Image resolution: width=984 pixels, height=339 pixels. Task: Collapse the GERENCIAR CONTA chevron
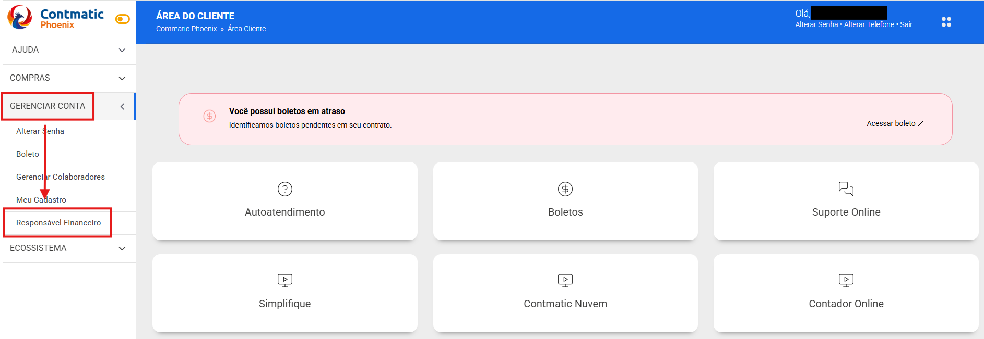[x=122, y=107]
